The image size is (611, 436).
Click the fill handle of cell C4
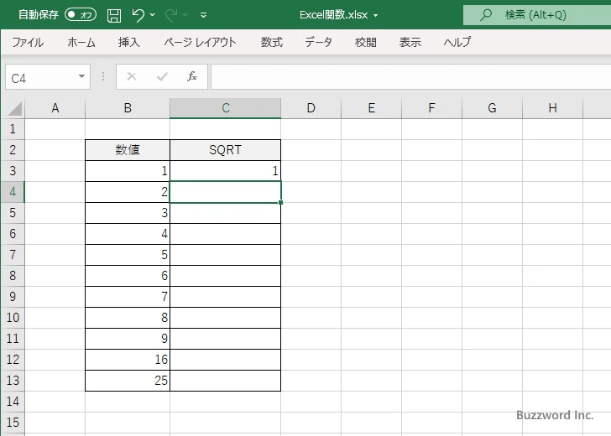click(x=280, y=202)
